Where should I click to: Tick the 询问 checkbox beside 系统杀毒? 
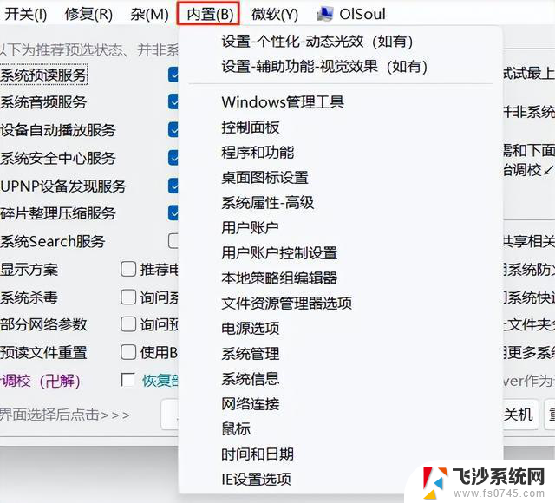(128, 297)
